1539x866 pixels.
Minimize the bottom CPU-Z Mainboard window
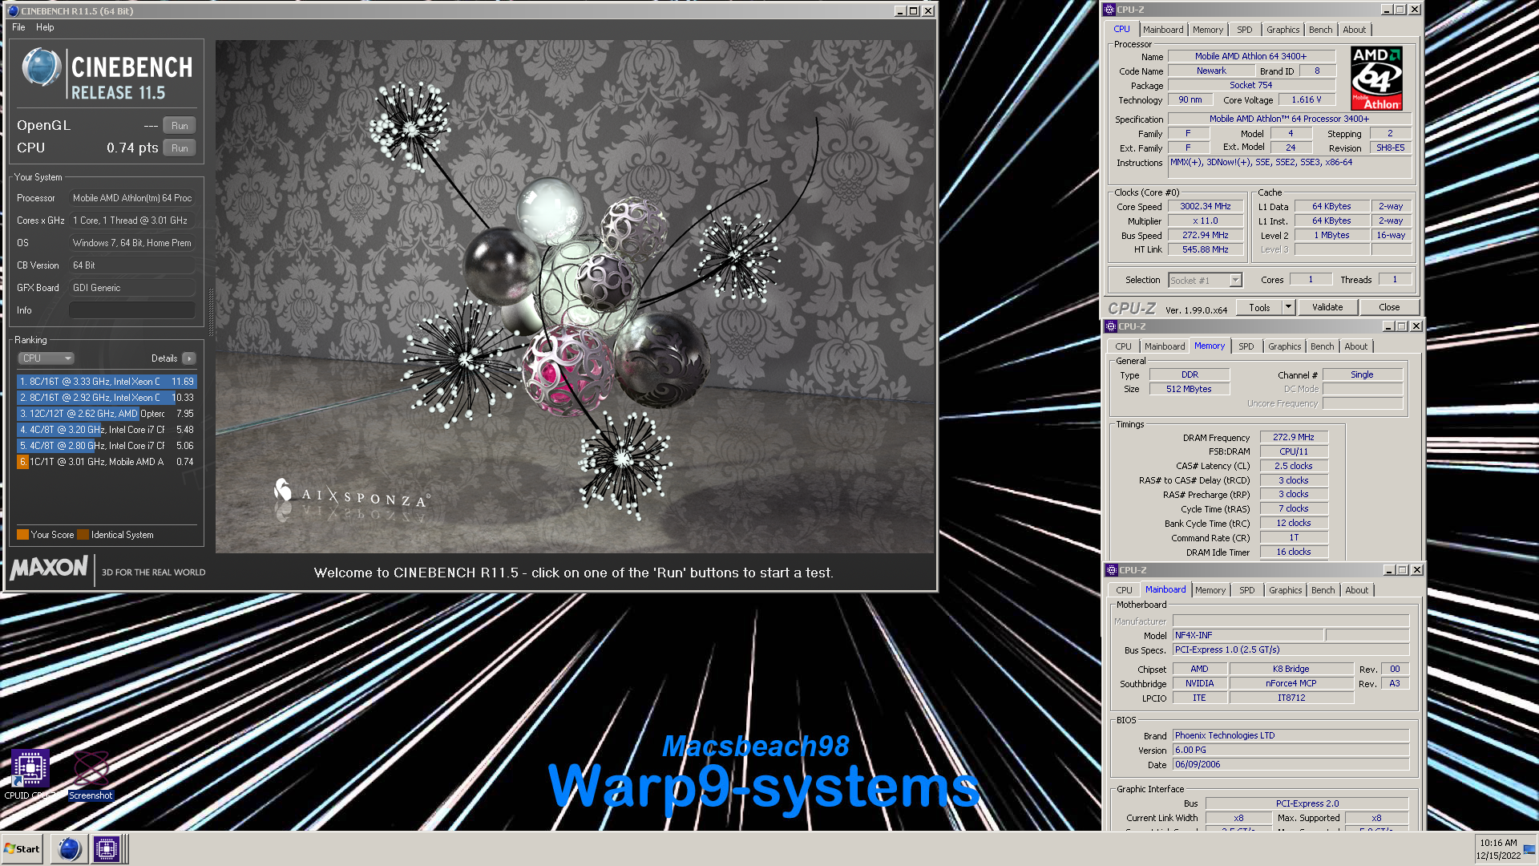(x=1388, y=570)
